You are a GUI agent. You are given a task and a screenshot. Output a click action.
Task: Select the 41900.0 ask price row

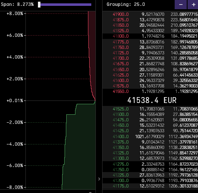[x=150, y=14]
